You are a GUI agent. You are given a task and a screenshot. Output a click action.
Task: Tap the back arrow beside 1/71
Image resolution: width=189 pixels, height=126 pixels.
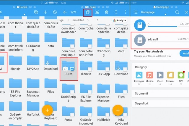point(65,12)
